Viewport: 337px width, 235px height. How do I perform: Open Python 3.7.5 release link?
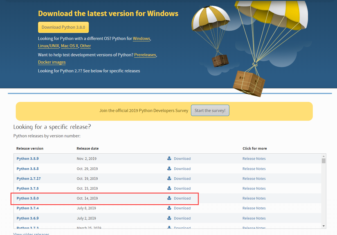click(x=28, y=189)
